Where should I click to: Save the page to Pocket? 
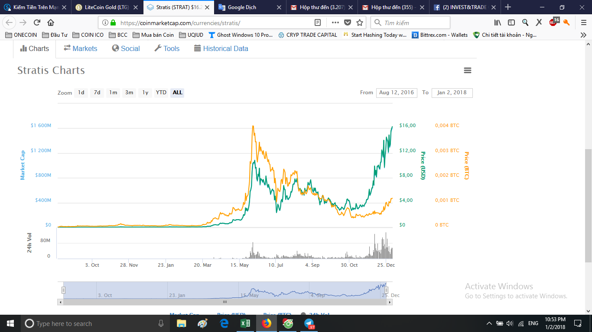[348, 22]
